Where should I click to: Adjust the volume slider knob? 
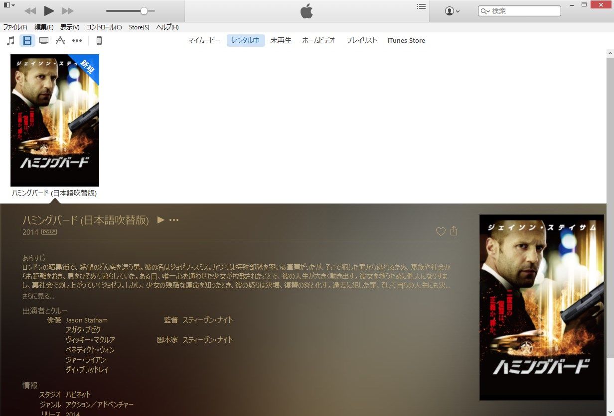[x=144, y=11]
